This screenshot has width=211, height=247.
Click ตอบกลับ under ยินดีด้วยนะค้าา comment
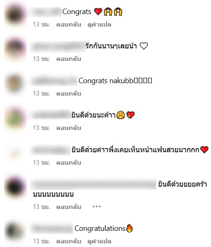[x=69, y=128]
